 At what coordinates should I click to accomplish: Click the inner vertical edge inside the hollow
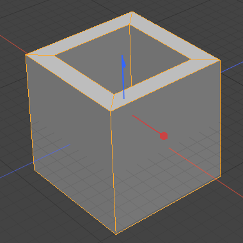130,56
